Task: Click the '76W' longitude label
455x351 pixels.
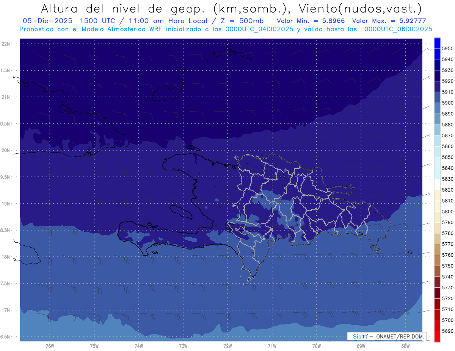Action: coord(50,346)
